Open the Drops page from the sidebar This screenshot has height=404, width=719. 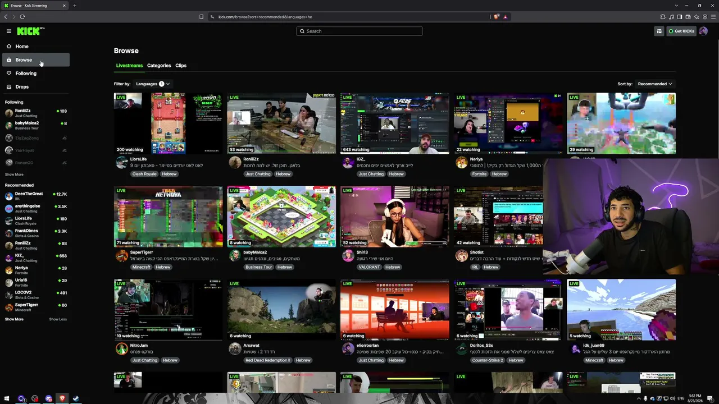[36, 87]
